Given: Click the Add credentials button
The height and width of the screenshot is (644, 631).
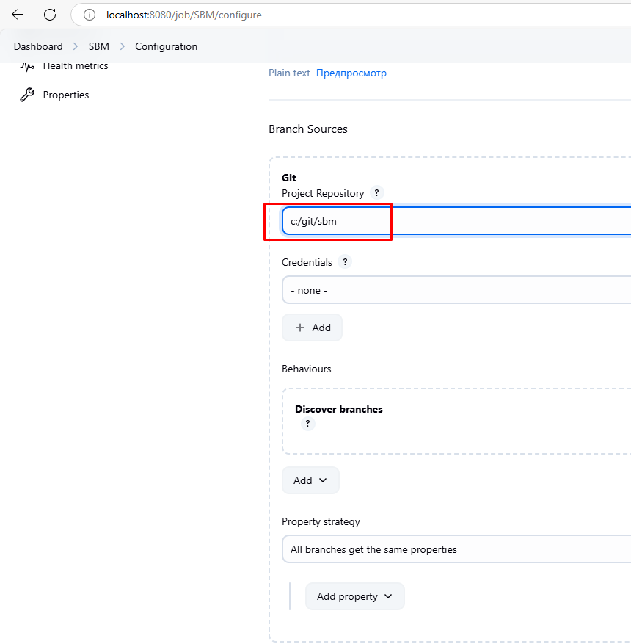Looking at the screenshot, I should coord(312,328).
